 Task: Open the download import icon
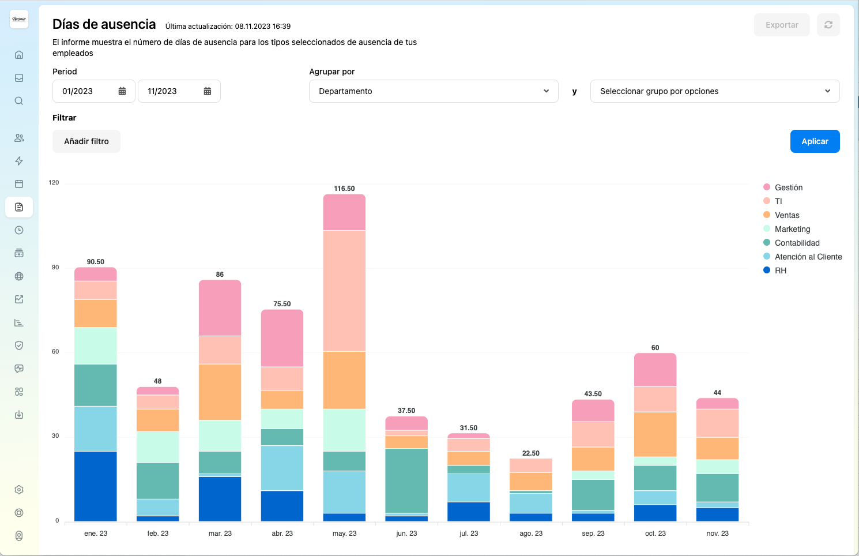coord(19,415)
